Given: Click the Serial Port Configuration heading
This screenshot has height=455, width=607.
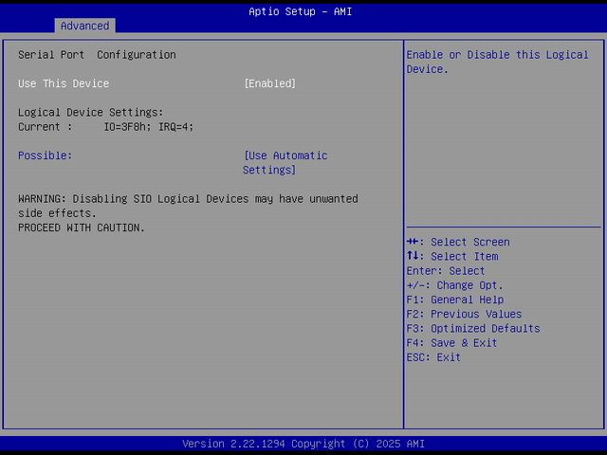Looking at the screenshot, I should (x=97, y=55).
